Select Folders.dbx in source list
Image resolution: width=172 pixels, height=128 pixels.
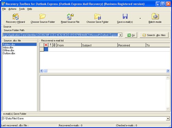(x=19, y=44)
